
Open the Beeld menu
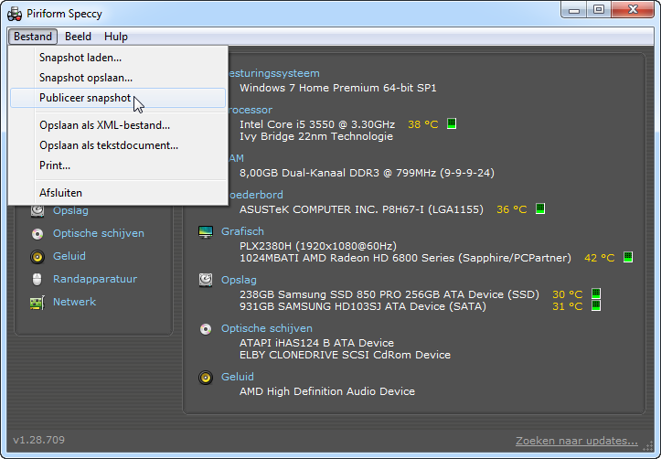[78, 37]
